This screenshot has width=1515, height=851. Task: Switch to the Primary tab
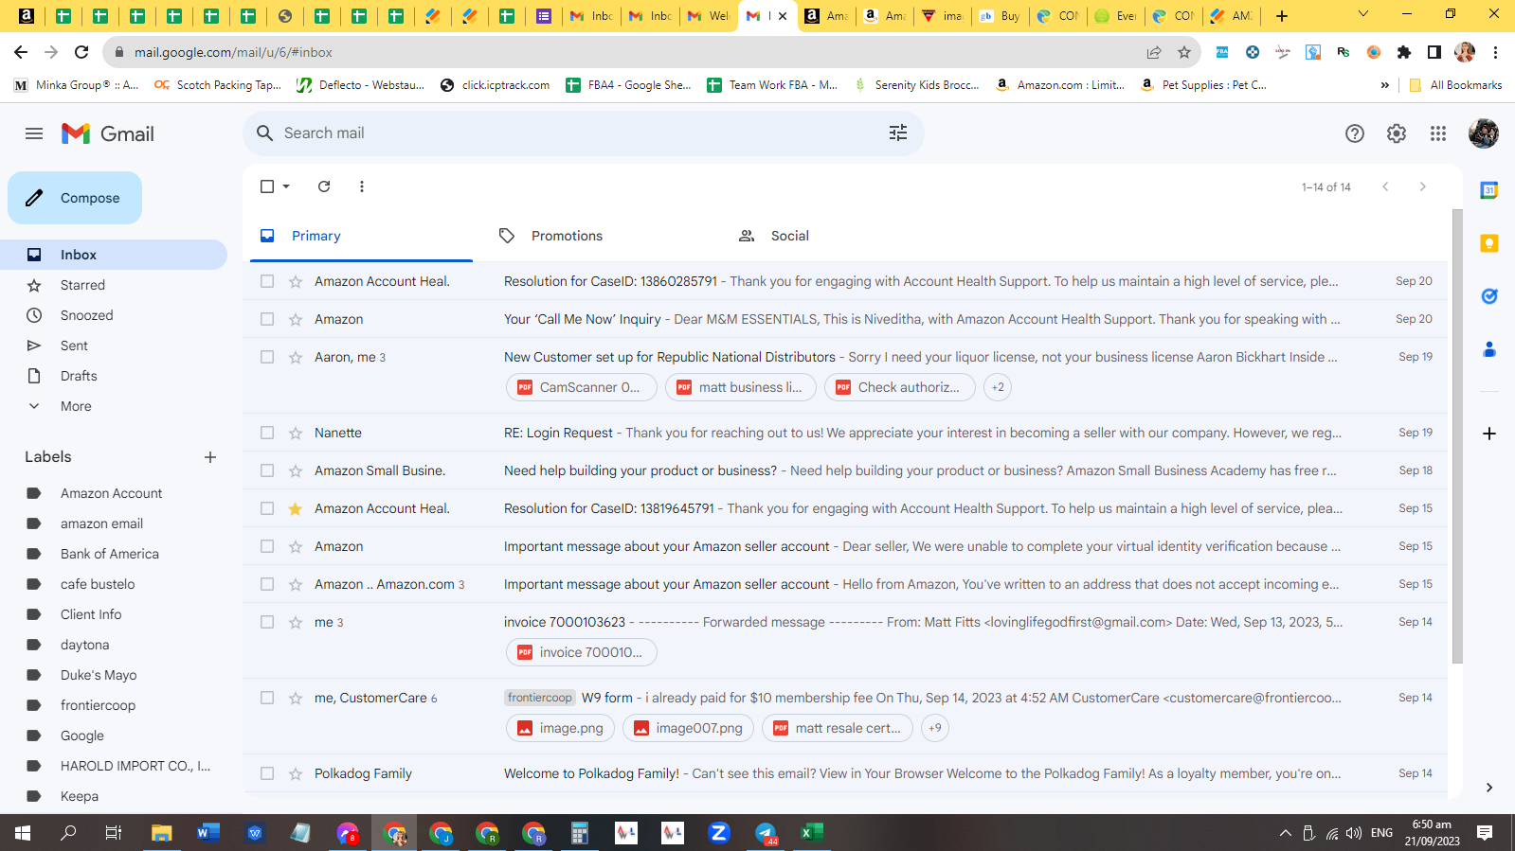click(x=361, y=236)
